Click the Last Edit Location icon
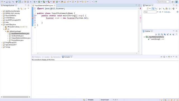 pyautogui.click(x=83, y=2)
